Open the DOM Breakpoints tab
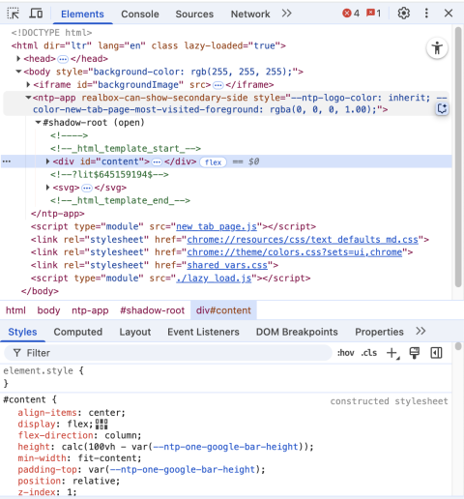464x499 pixels. coord(297,332)
